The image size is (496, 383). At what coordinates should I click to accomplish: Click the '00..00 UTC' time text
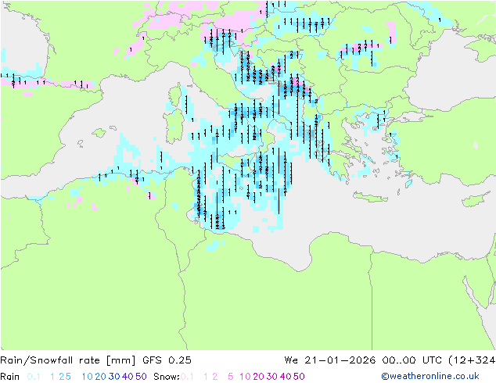tap(412, 360)
